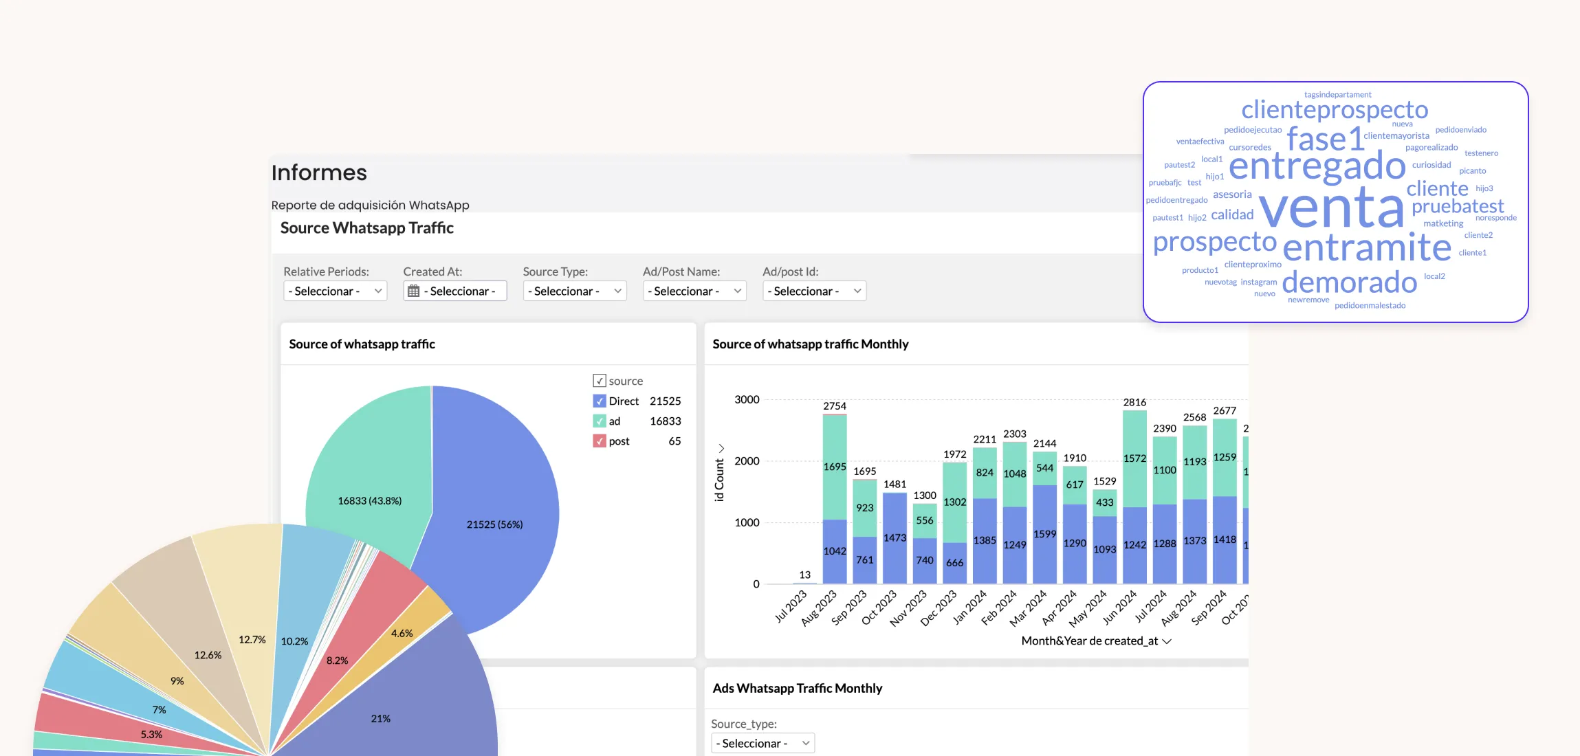Click the Created At date selector field
This screenshot has width=1580, height=756.
point(461,291)
